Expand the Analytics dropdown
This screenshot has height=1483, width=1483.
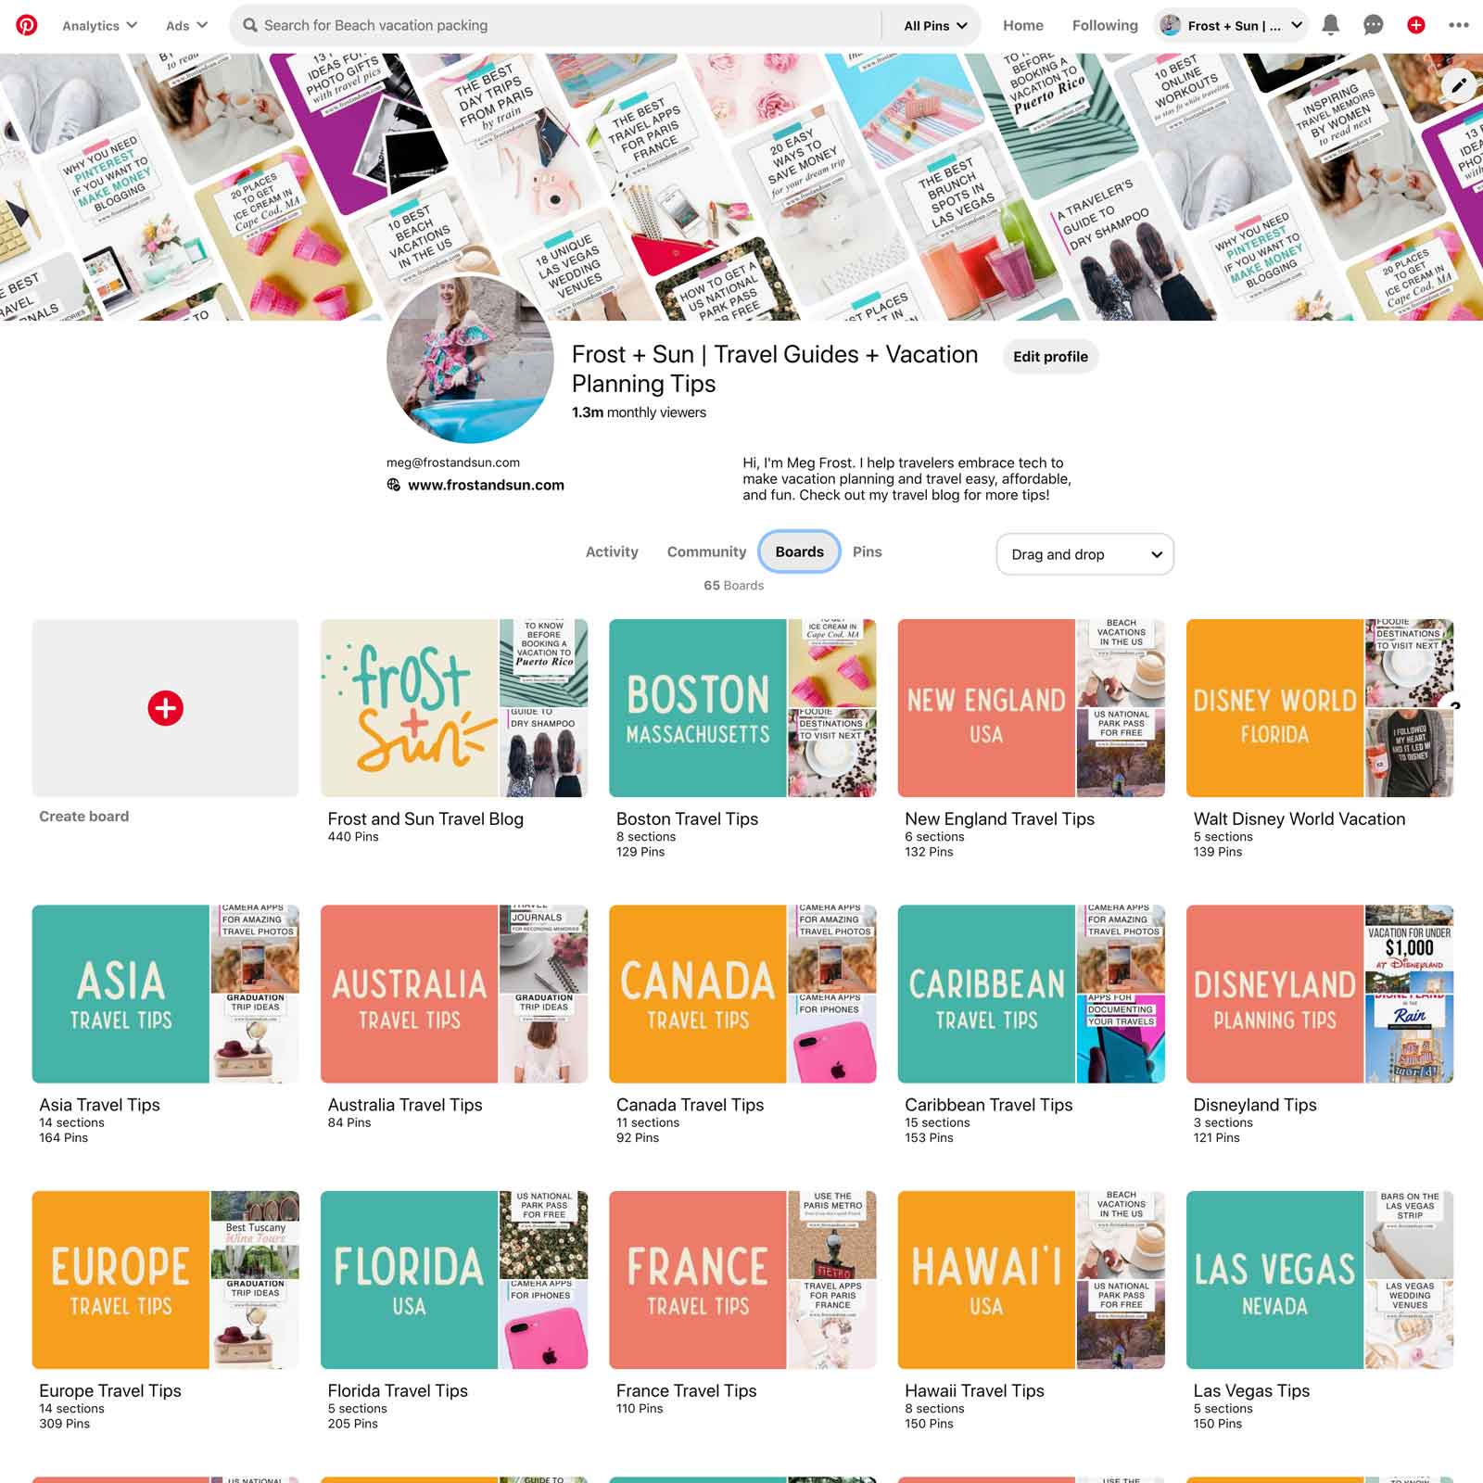[x=99, y=25]
